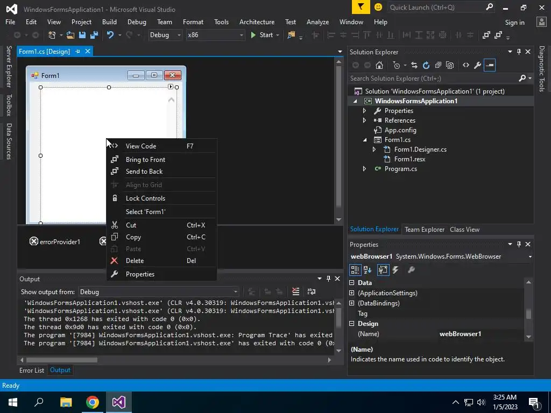Viewport: 551px width, 413px height.
Task: Open the Server Explorer side tab
Action: (9, 66)
